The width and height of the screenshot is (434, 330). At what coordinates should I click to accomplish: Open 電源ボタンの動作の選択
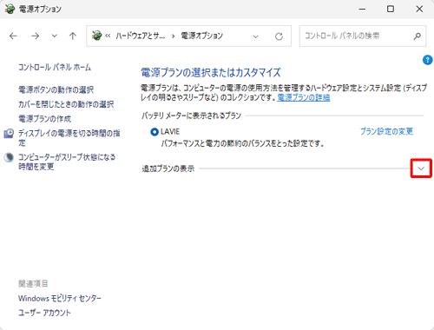[x=56, y=89]
